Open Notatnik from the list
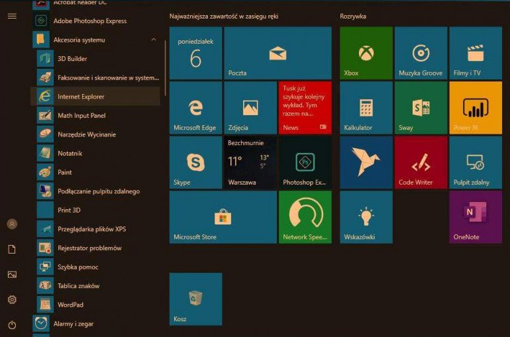Viewport: 510px width, 337px height. pyautogui.click(x=96, y=154)
